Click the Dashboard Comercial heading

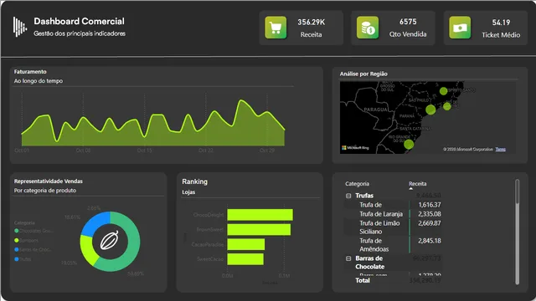pos(79,21)
